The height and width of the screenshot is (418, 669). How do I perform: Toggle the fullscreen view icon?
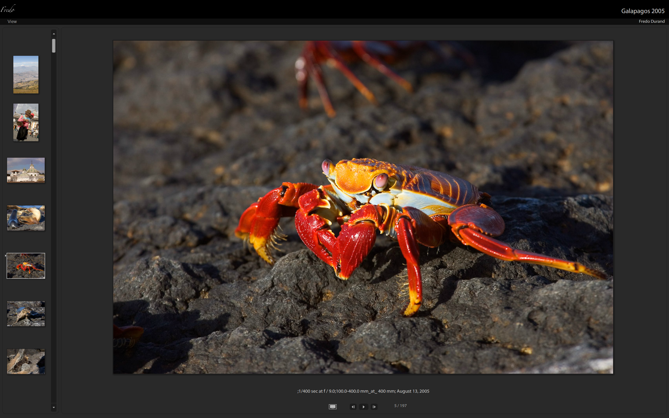(x=333, y=407)
